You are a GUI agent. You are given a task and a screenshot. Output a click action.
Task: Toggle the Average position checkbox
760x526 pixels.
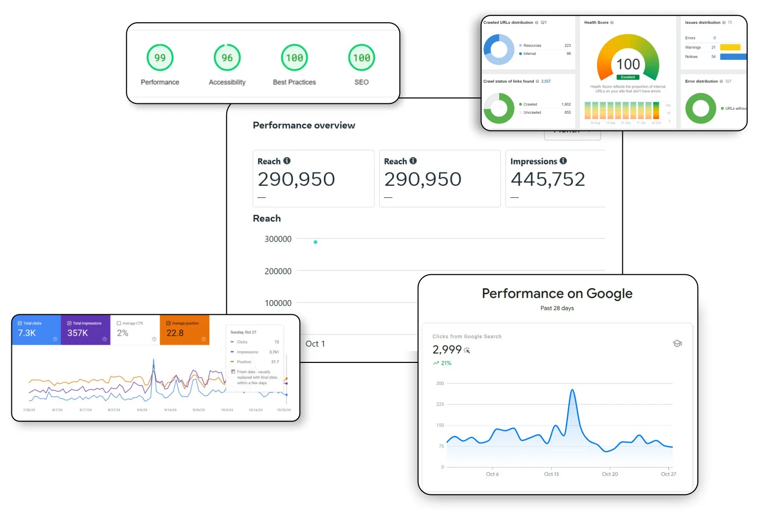(168, 323)
